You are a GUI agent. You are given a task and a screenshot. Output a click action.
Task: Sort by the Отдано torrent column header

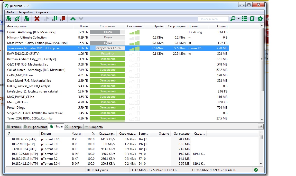click(219, 26)
